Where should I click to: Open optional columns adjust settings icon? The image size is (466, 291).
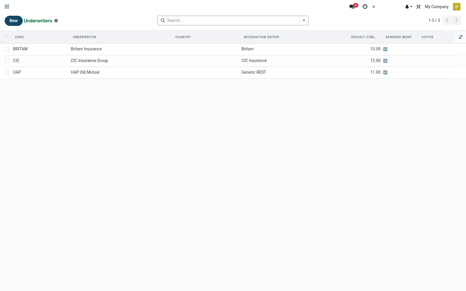point(460,37)
